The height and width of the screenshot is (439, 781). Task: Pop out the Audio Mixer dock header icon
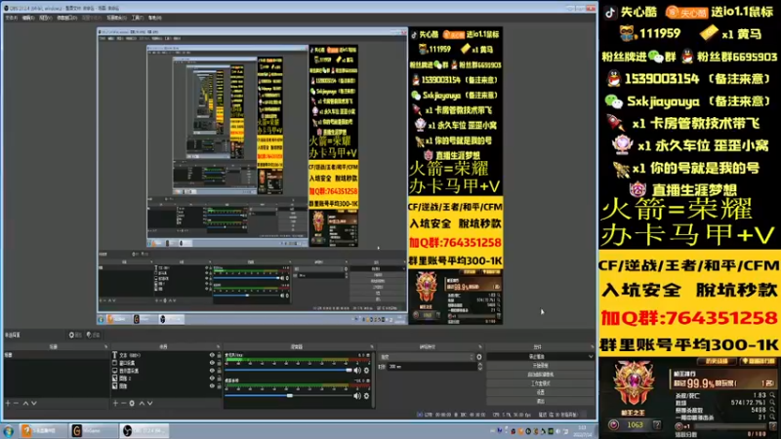point(372,347)
